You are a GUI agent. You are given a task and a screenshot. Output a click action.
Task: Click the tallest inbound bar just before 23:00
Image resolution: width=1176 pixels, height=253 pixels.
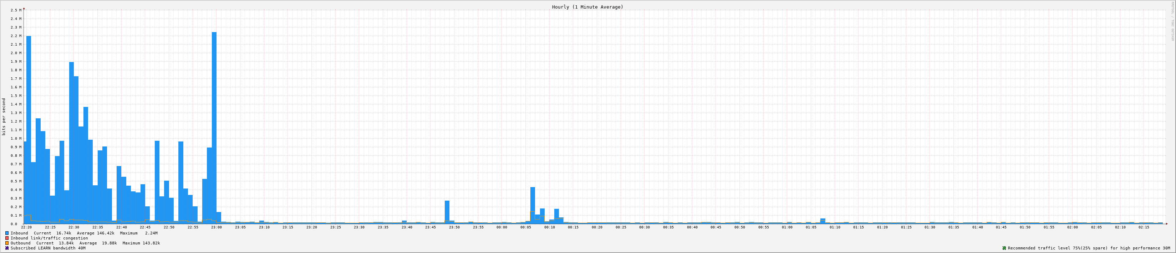(214, 128)
